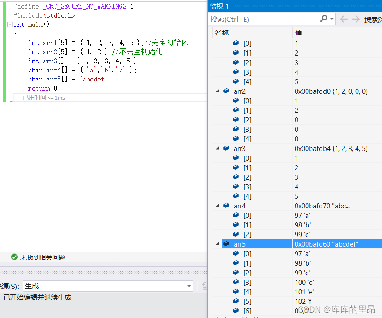
Task: Click the cube icon of arr2 element [4]
Action: click(x=236, y=139)
